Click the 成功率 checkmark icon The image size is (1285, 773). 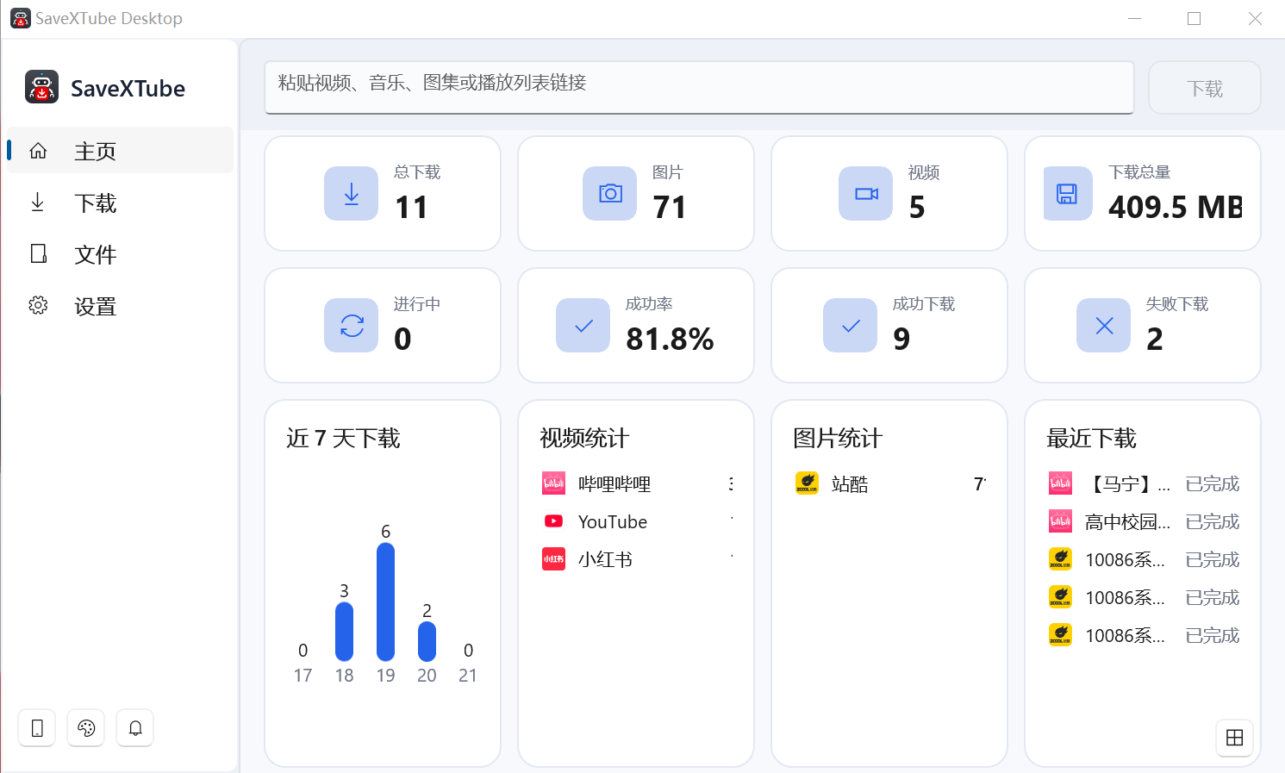[583, 325]
